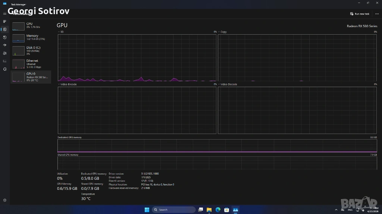Select the Memory performance item
The height and width of the screenshot is (214, 382).
tap(31, 38)
